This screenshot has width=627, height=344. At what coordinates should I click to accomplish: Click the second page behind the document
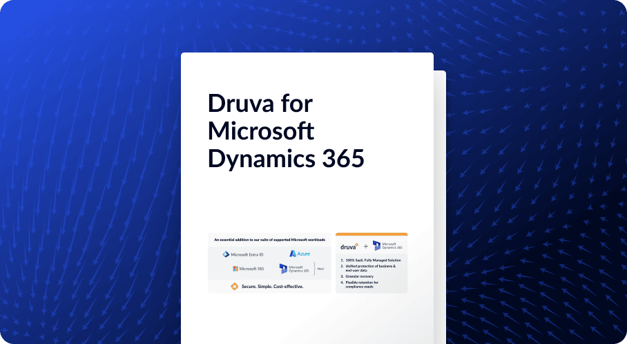pos(440,173)
